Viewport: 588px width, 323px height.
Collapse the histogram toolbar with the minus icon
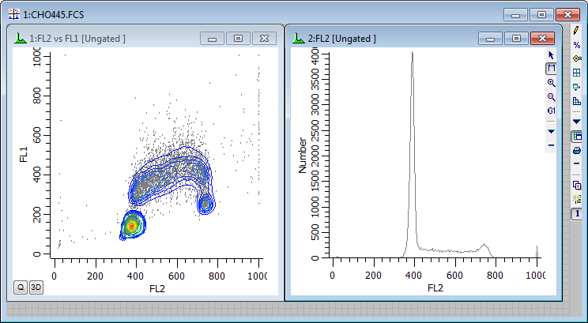click(x=551, y=145)
